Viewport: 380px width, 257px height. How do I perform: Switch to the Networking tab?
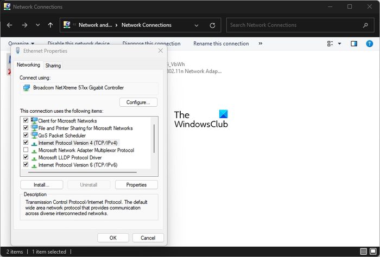pyautogui.click(x=28, y=65)
